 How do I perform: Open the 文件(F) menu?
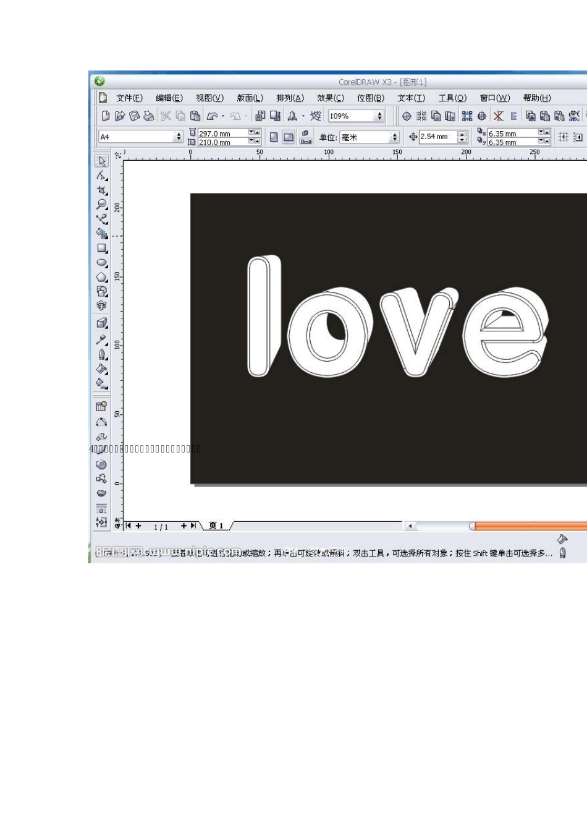tap(129, 98)
